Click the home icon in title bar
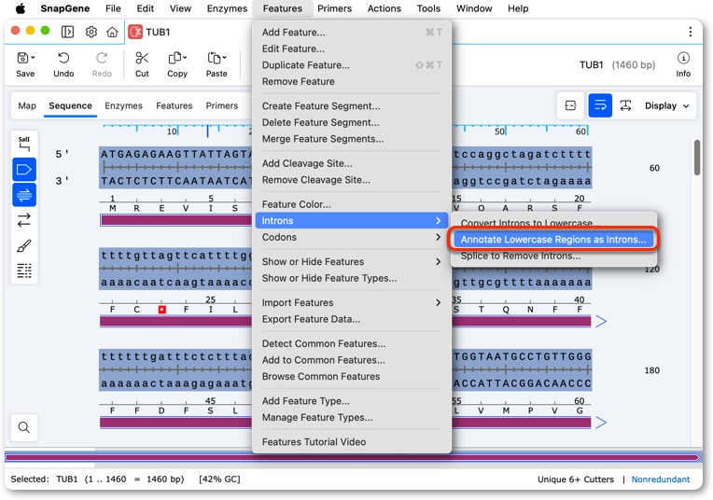Screen dimensions: 713x500 [x=112, y=32]
